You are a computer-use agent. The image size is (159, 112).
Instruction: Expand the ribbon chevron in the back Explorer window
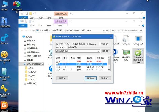(x=140, y=18)
